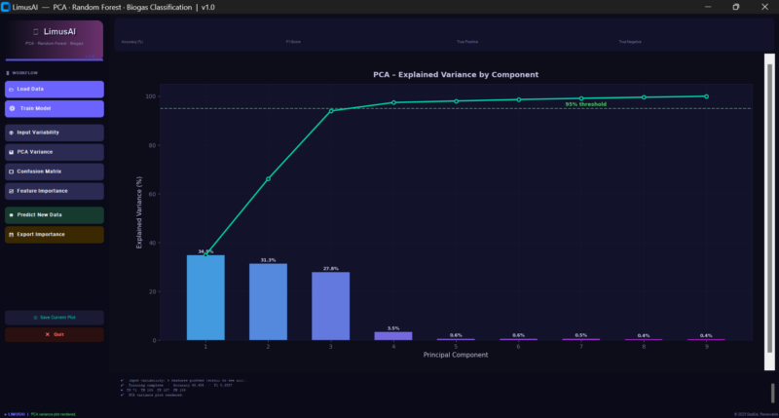The image size is (779, 418).
Task: Click the bar for principal component 2
Action: tap(268, 302)
